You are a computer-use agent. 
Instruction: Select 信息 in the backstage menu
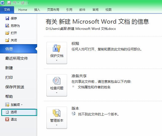19,49
